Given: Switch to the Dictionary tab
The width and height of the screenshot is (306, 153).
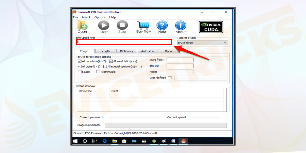Looking at the screenshot, I should coord(126,51).
